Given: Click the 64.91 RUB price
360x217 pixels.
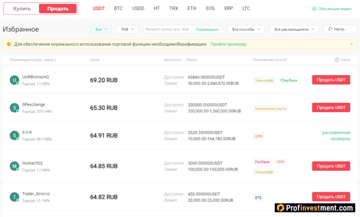Looking at the screenshot, I should (104, 135).
